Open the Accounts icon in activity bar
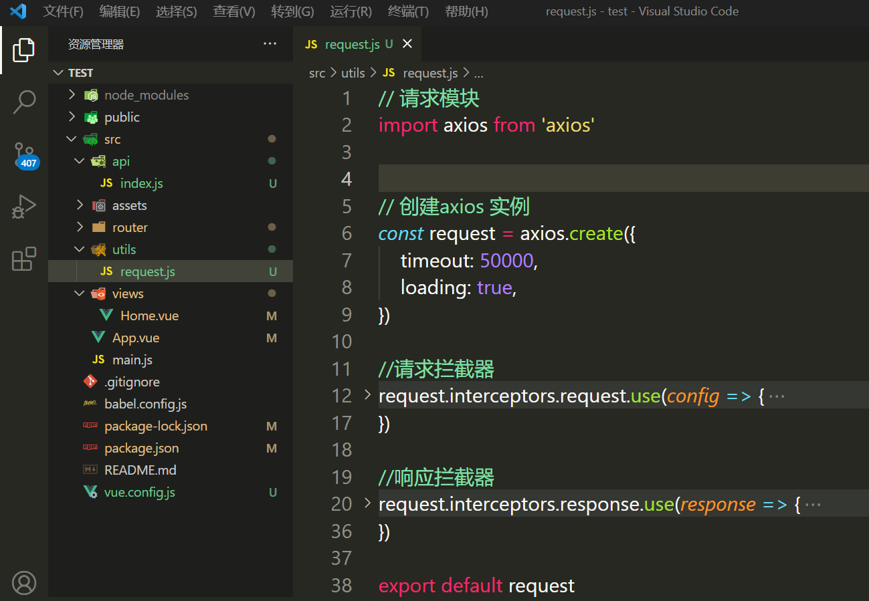This screenshot has width=869, height=601. 24,582
